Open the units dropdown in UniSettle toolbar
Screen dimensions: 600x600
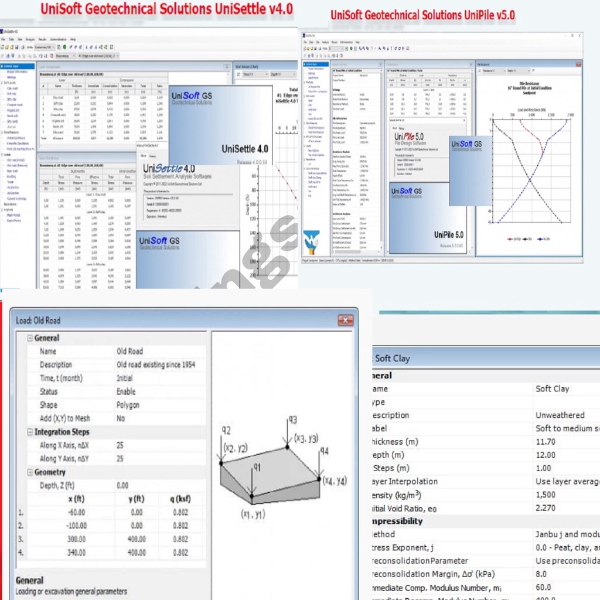[45, 47]
